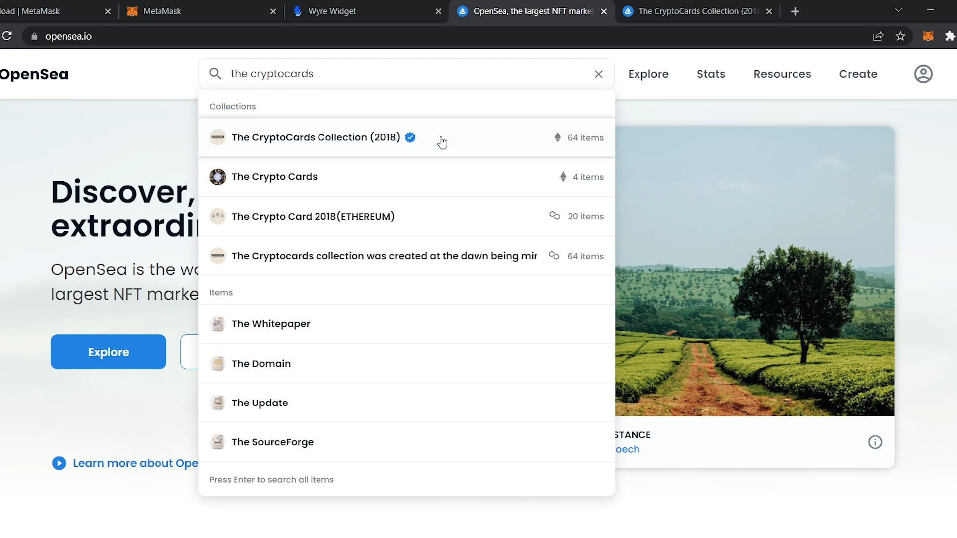Click the search magnifier icon

(215, 74)
